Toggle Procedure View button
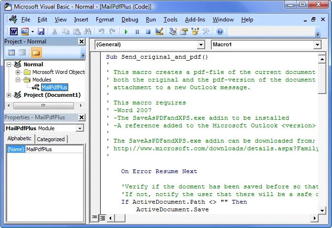Viewport: 332px width, 228px height. tap(94, 218)
